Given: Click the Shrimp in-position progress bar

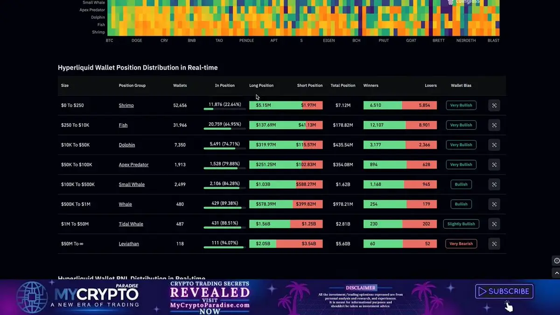Looking at the screenshot, I should point(225,109).
